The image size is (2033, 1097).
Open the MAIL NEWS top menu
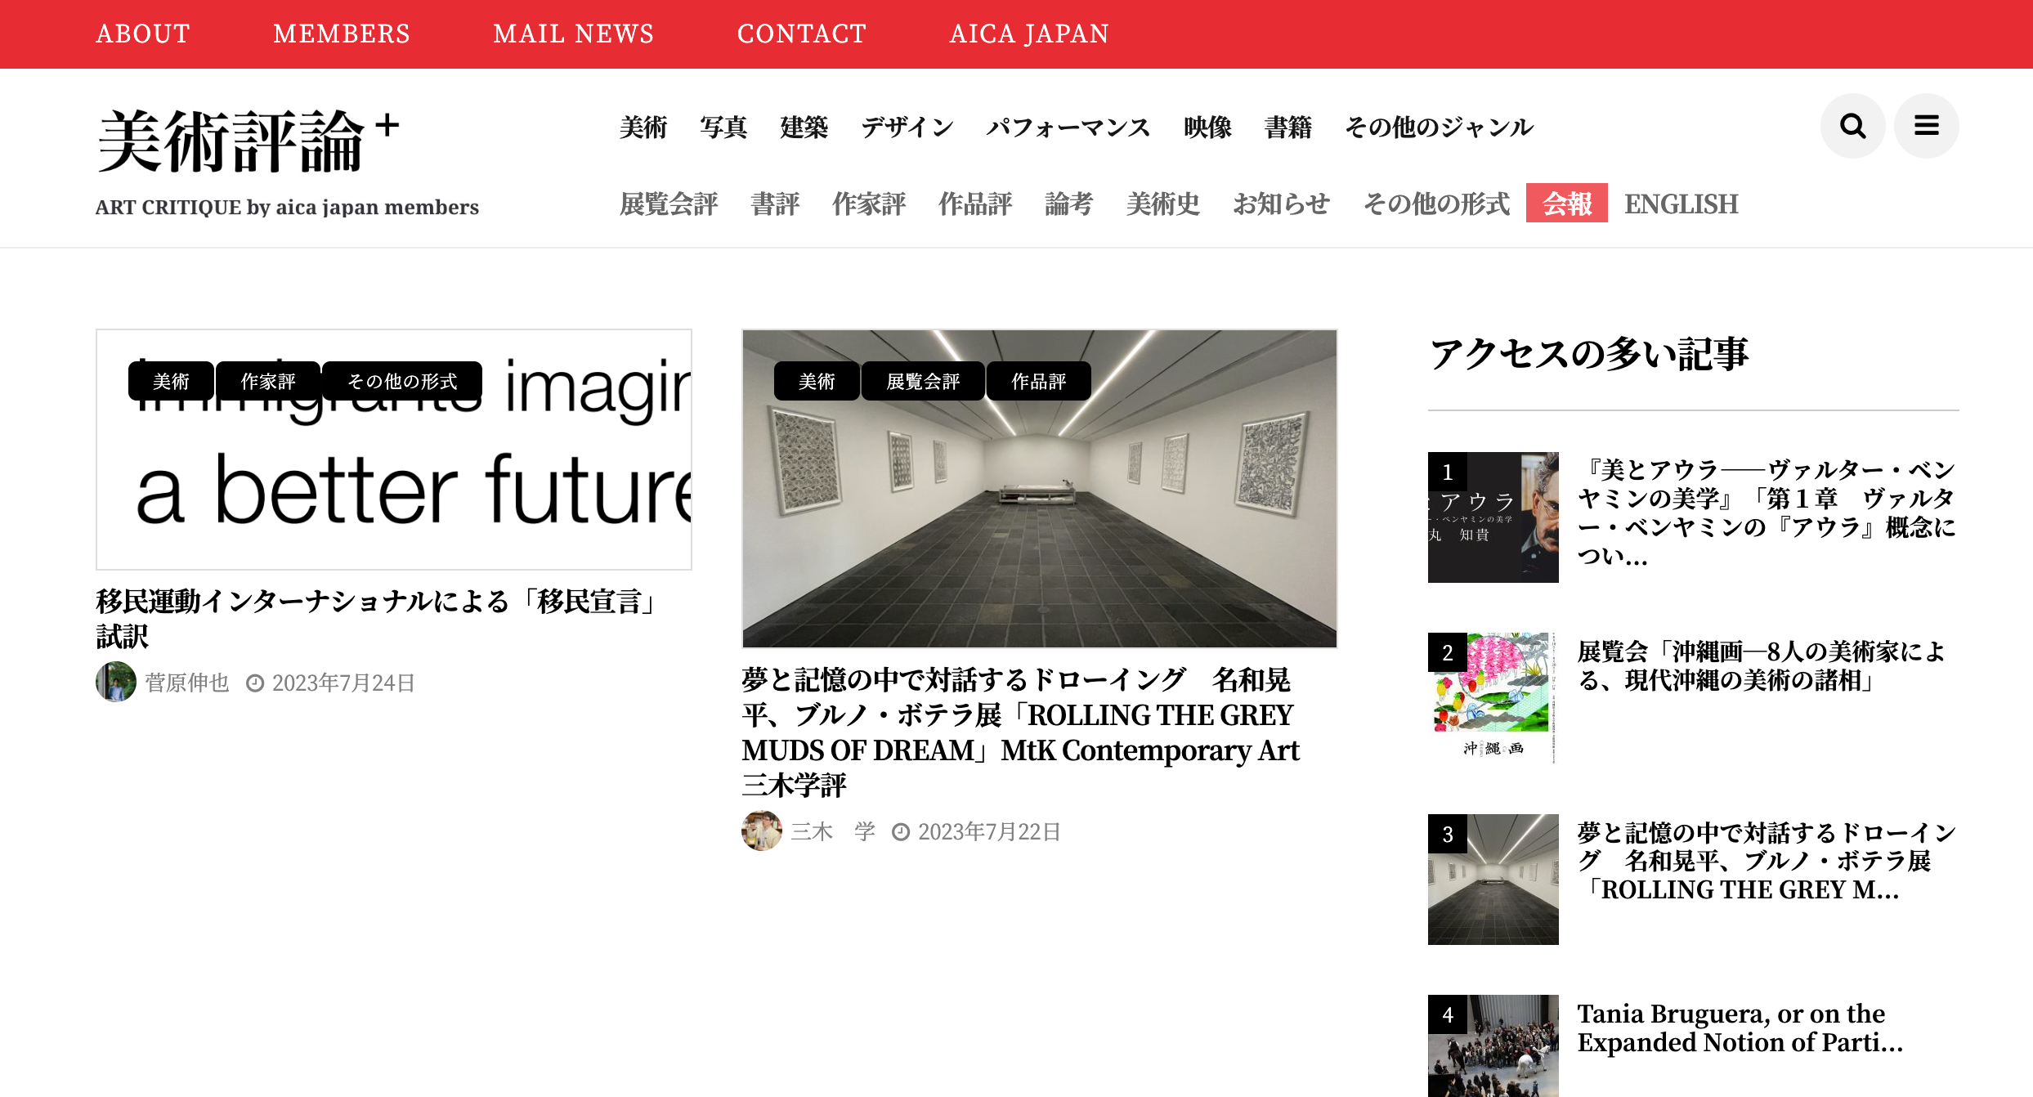tap(573, 34)
